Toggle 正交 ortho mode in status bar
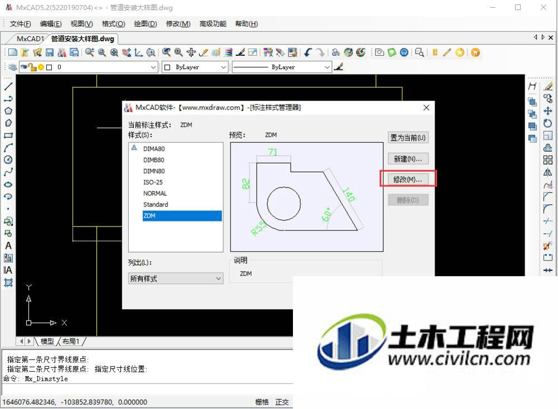 pos(282,402)
